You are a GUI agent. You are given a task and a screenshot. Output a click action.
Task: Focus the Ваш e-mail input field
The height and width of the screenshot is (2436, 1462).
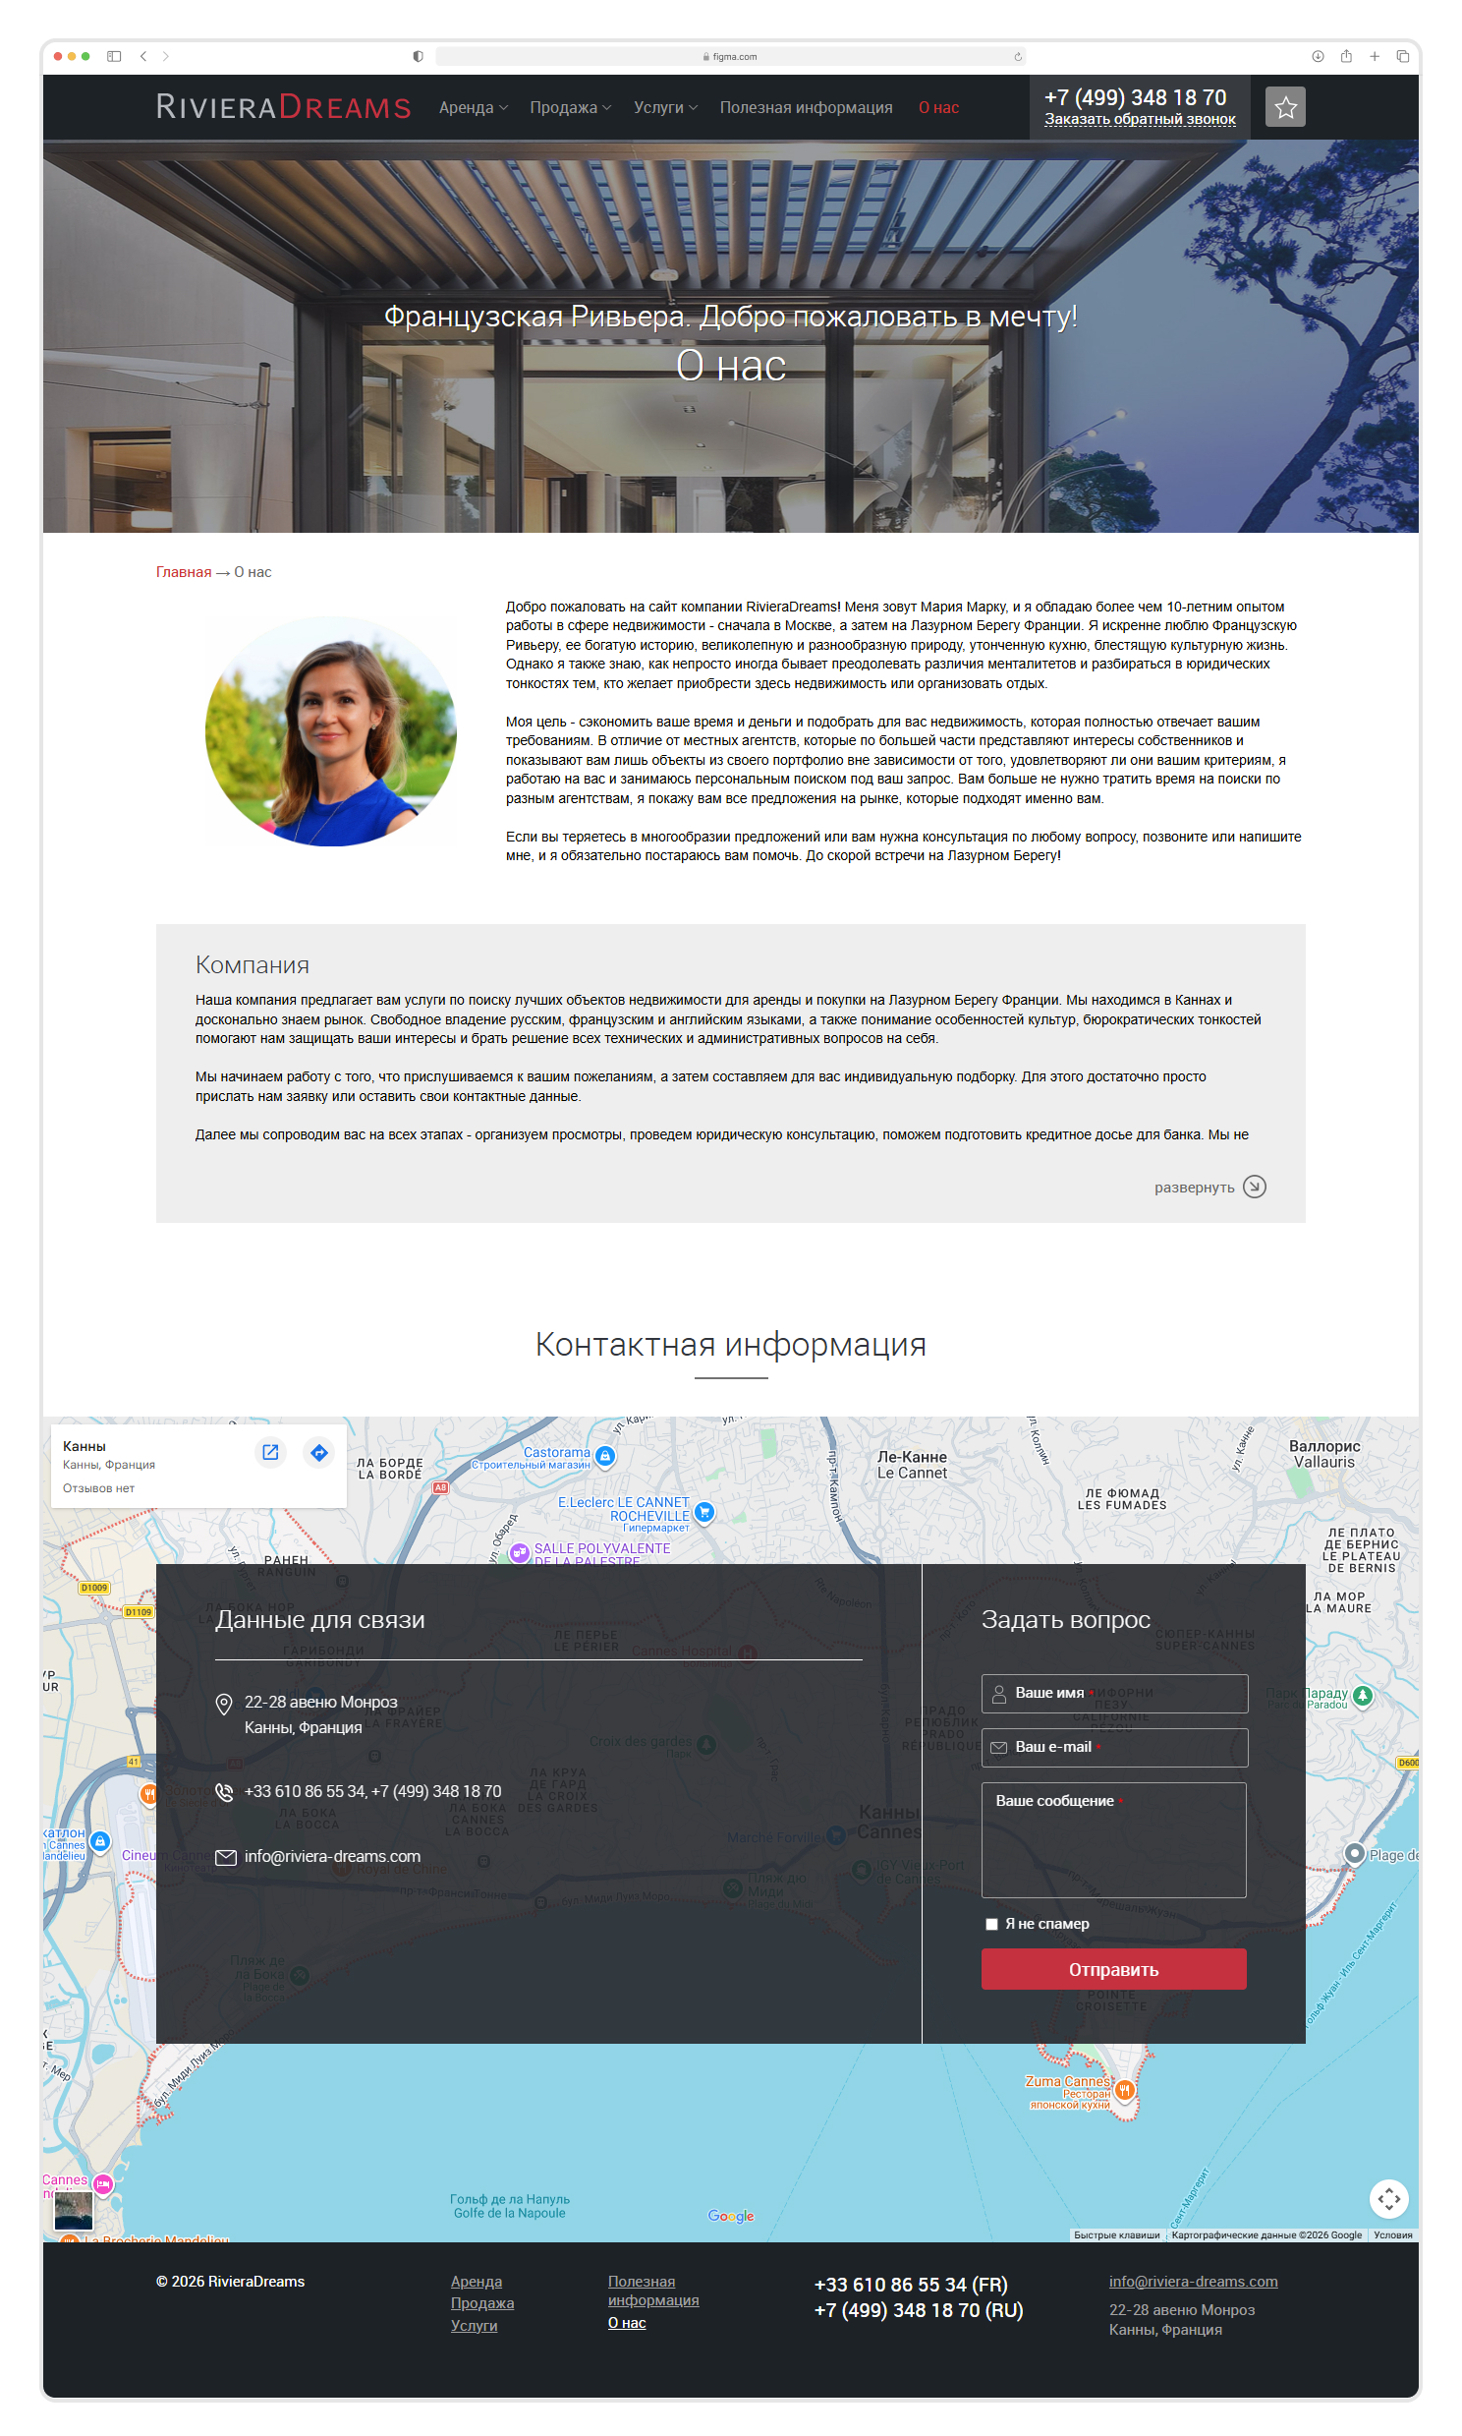(1114, 1747)
